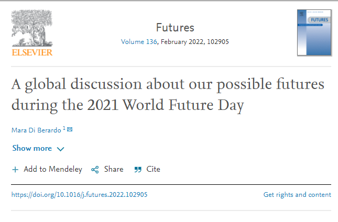Screen dimensions: 338x222
Task: Open the Futures journal title link
Action: point(175,28)
